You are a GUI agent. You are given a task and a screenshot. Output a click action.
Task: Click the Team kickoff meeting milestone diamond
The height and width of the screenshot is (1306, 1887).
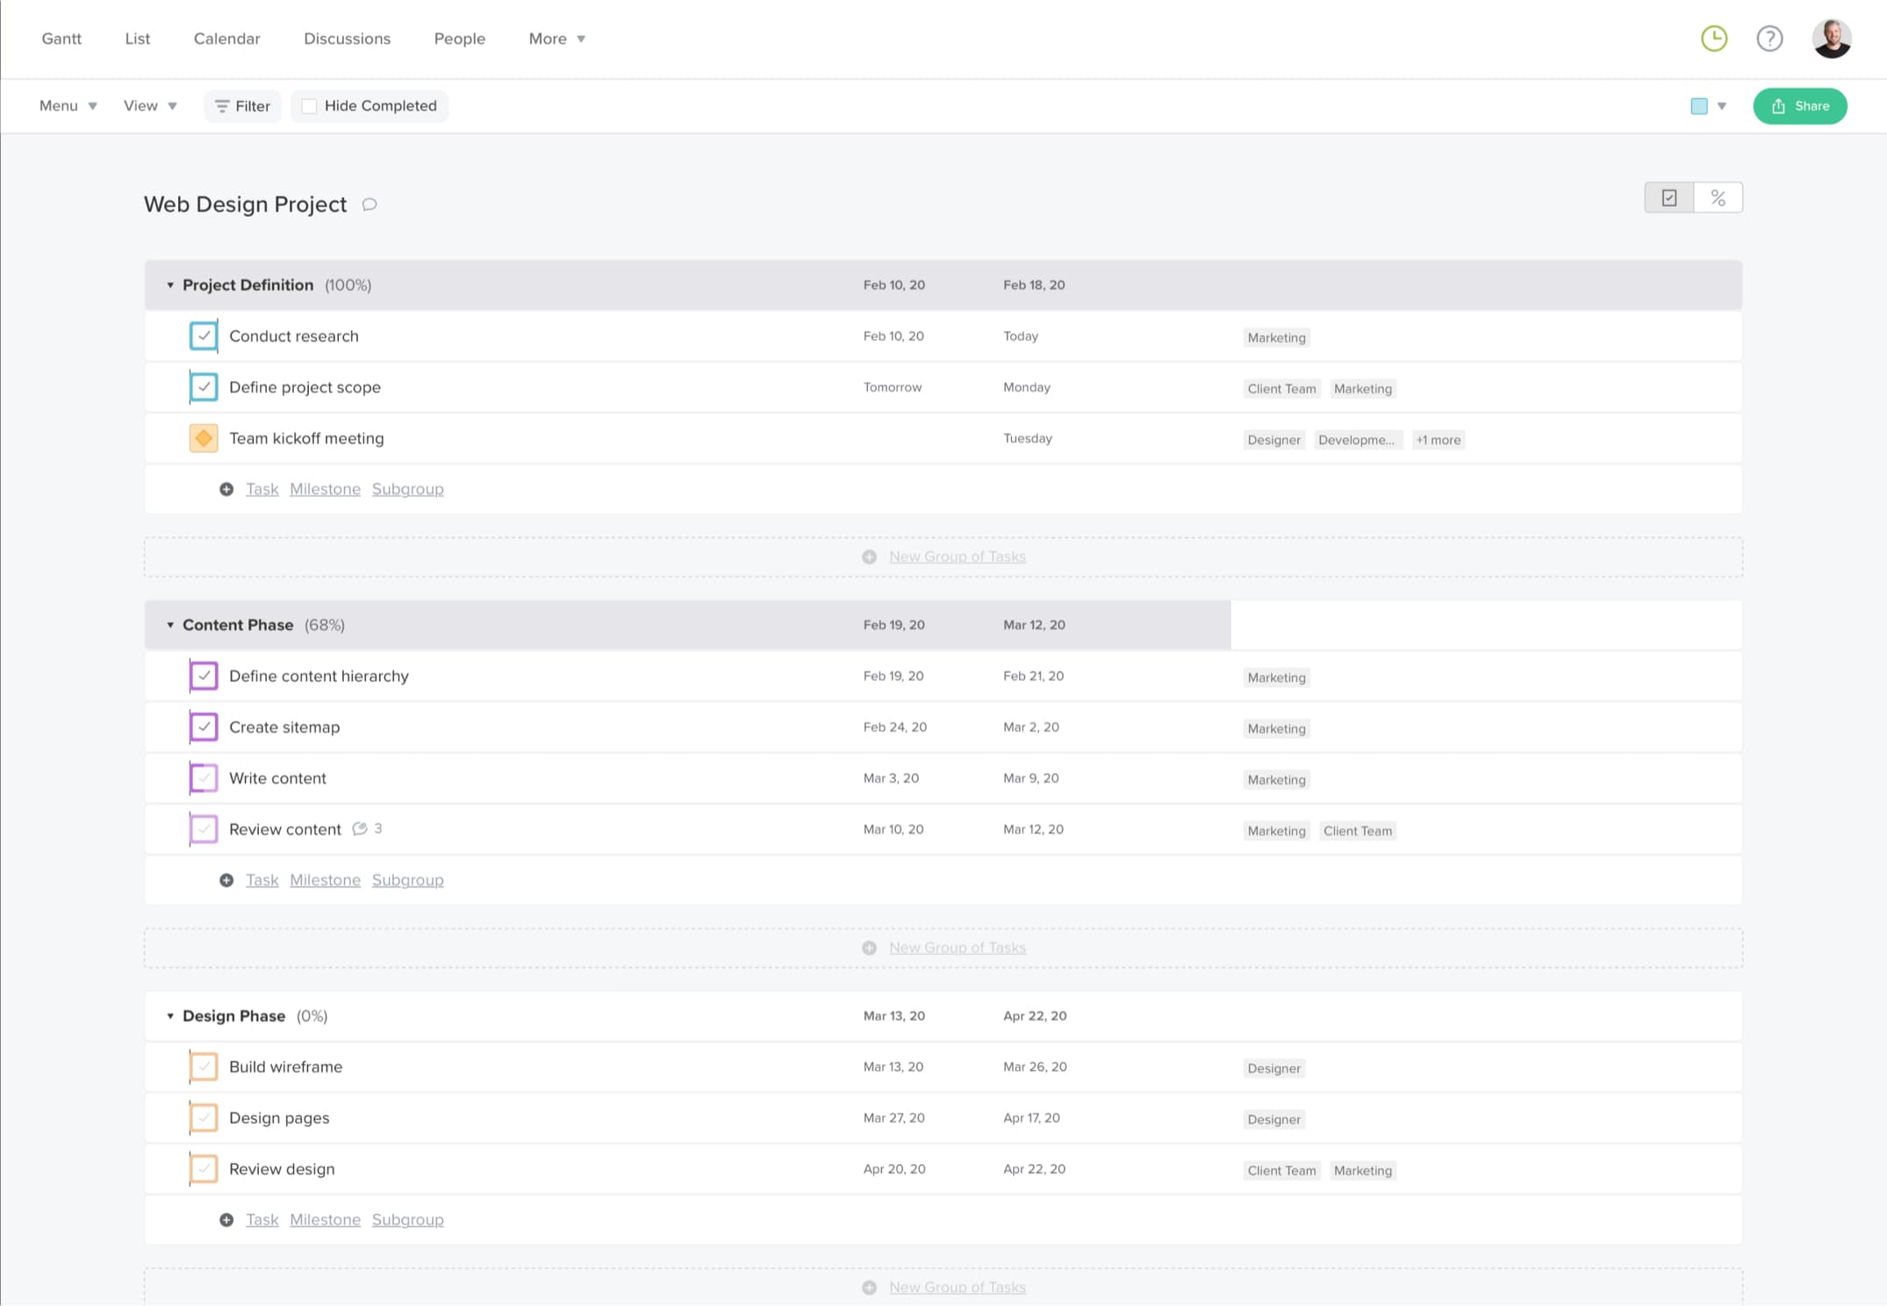[x=204, y=438]
